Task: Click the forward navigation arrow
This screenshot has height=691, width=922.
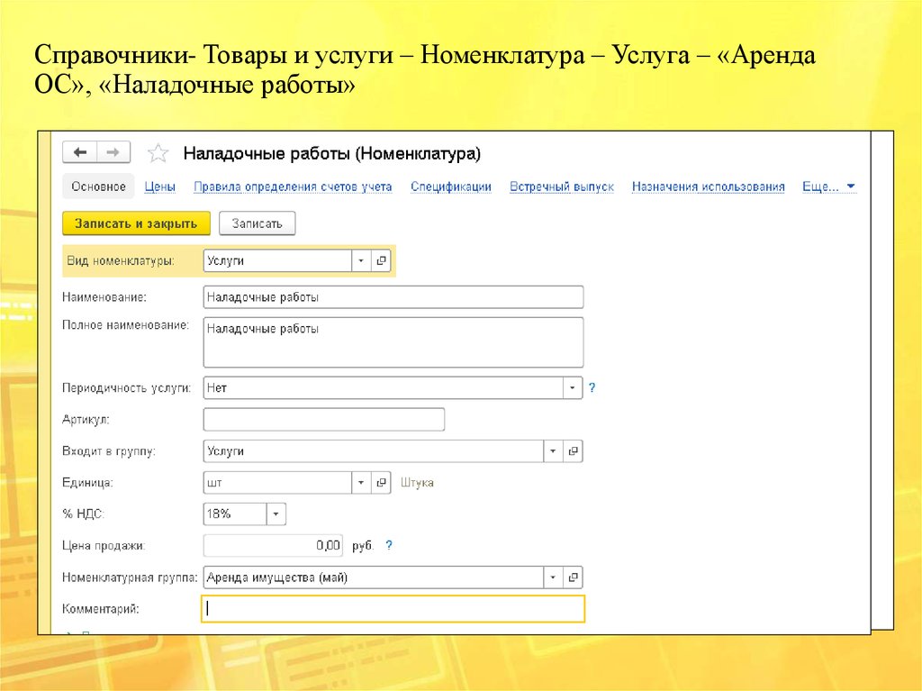Action: pyautogui.click(x=113, y=152)
